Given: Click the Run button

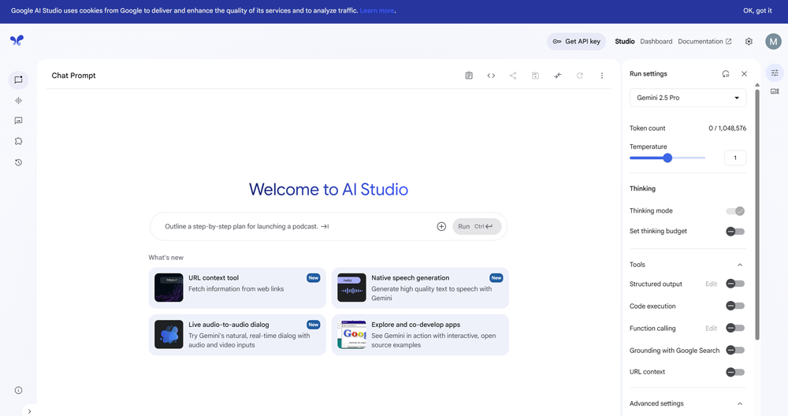Looking at the screenshot, I should pyautogui.click(x=477, y=227).
